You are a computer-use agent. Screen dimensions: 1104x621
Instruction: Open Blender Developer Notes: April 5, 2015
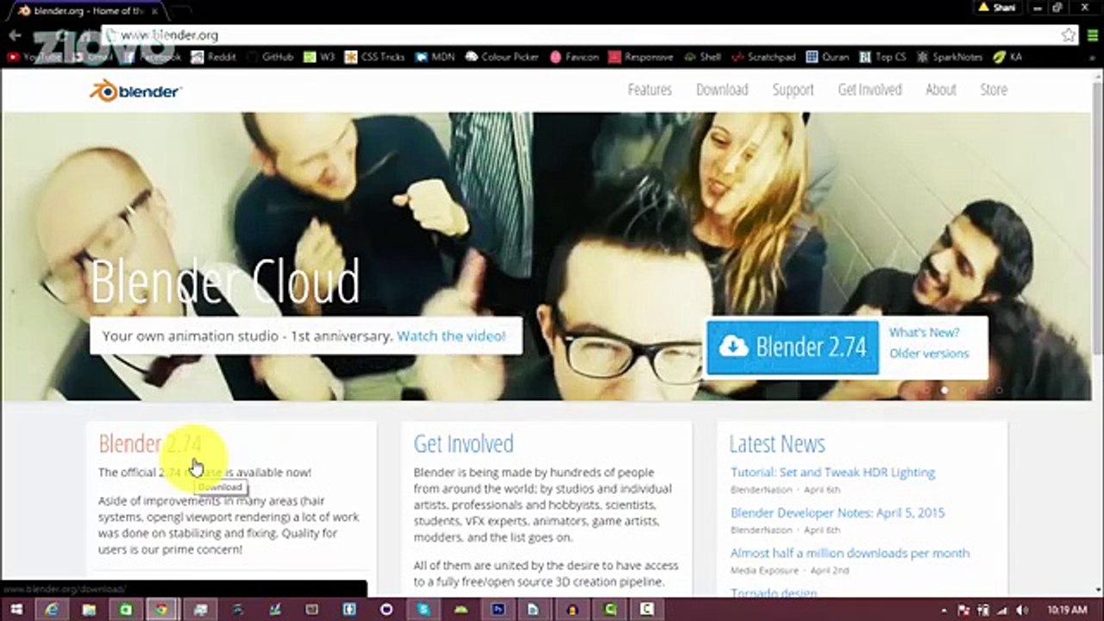(837, 512)
